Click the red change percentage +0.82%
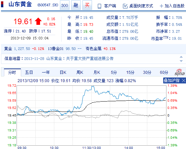 (49, 24)
